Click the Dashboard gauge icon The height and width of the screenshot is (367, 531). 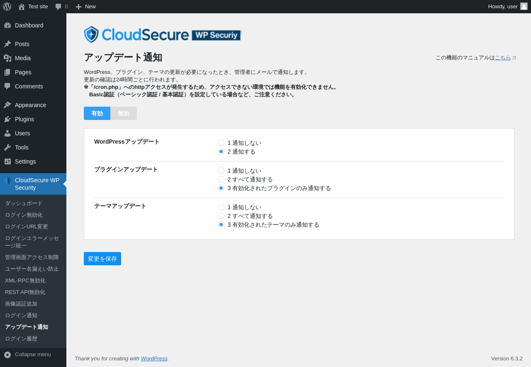click(7, 25)
